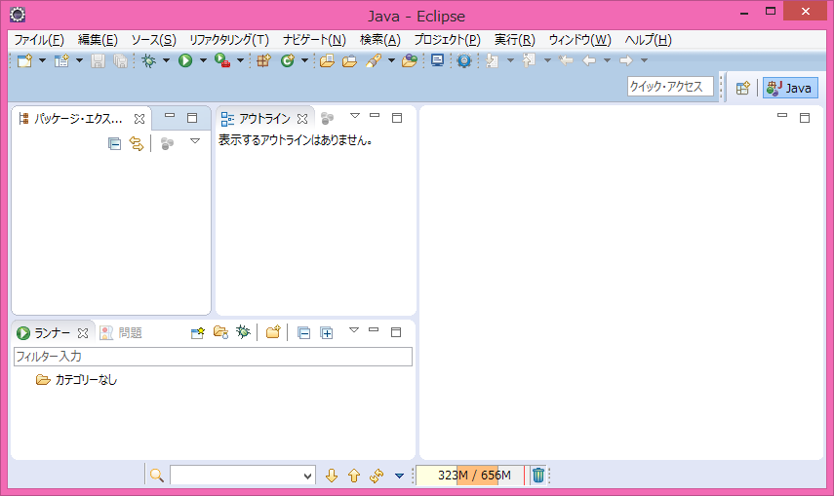The width and height of the screenshot is (834, 496).
Task: Click the folder with gear icon in Runner
Action: tap(220, 333)
